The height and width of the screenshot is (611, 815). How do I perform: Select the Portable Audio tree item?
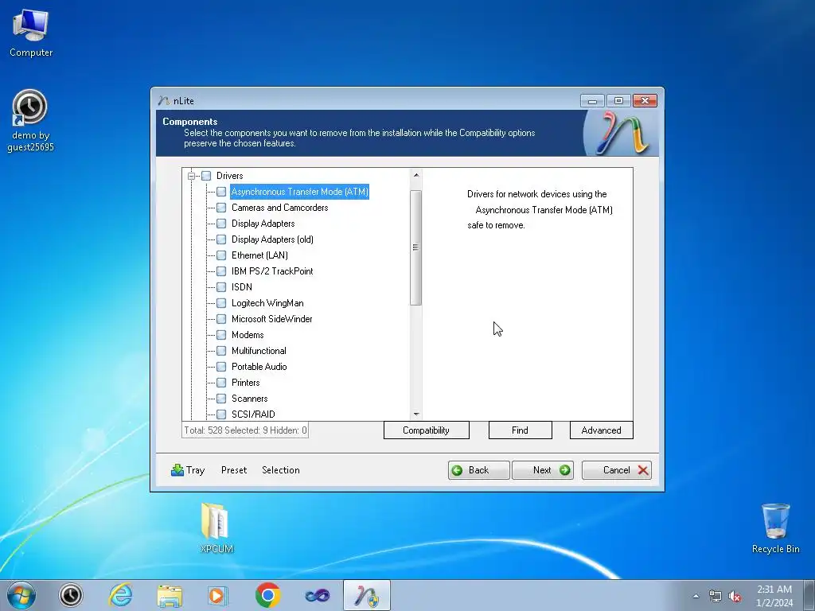[x=259, y=367]
